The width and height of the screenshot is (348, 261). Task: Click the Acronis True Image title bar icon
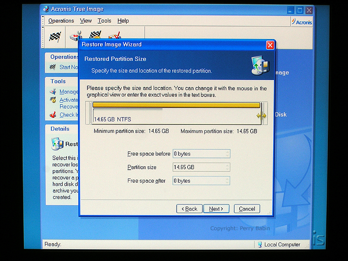[x=46, y=9]
